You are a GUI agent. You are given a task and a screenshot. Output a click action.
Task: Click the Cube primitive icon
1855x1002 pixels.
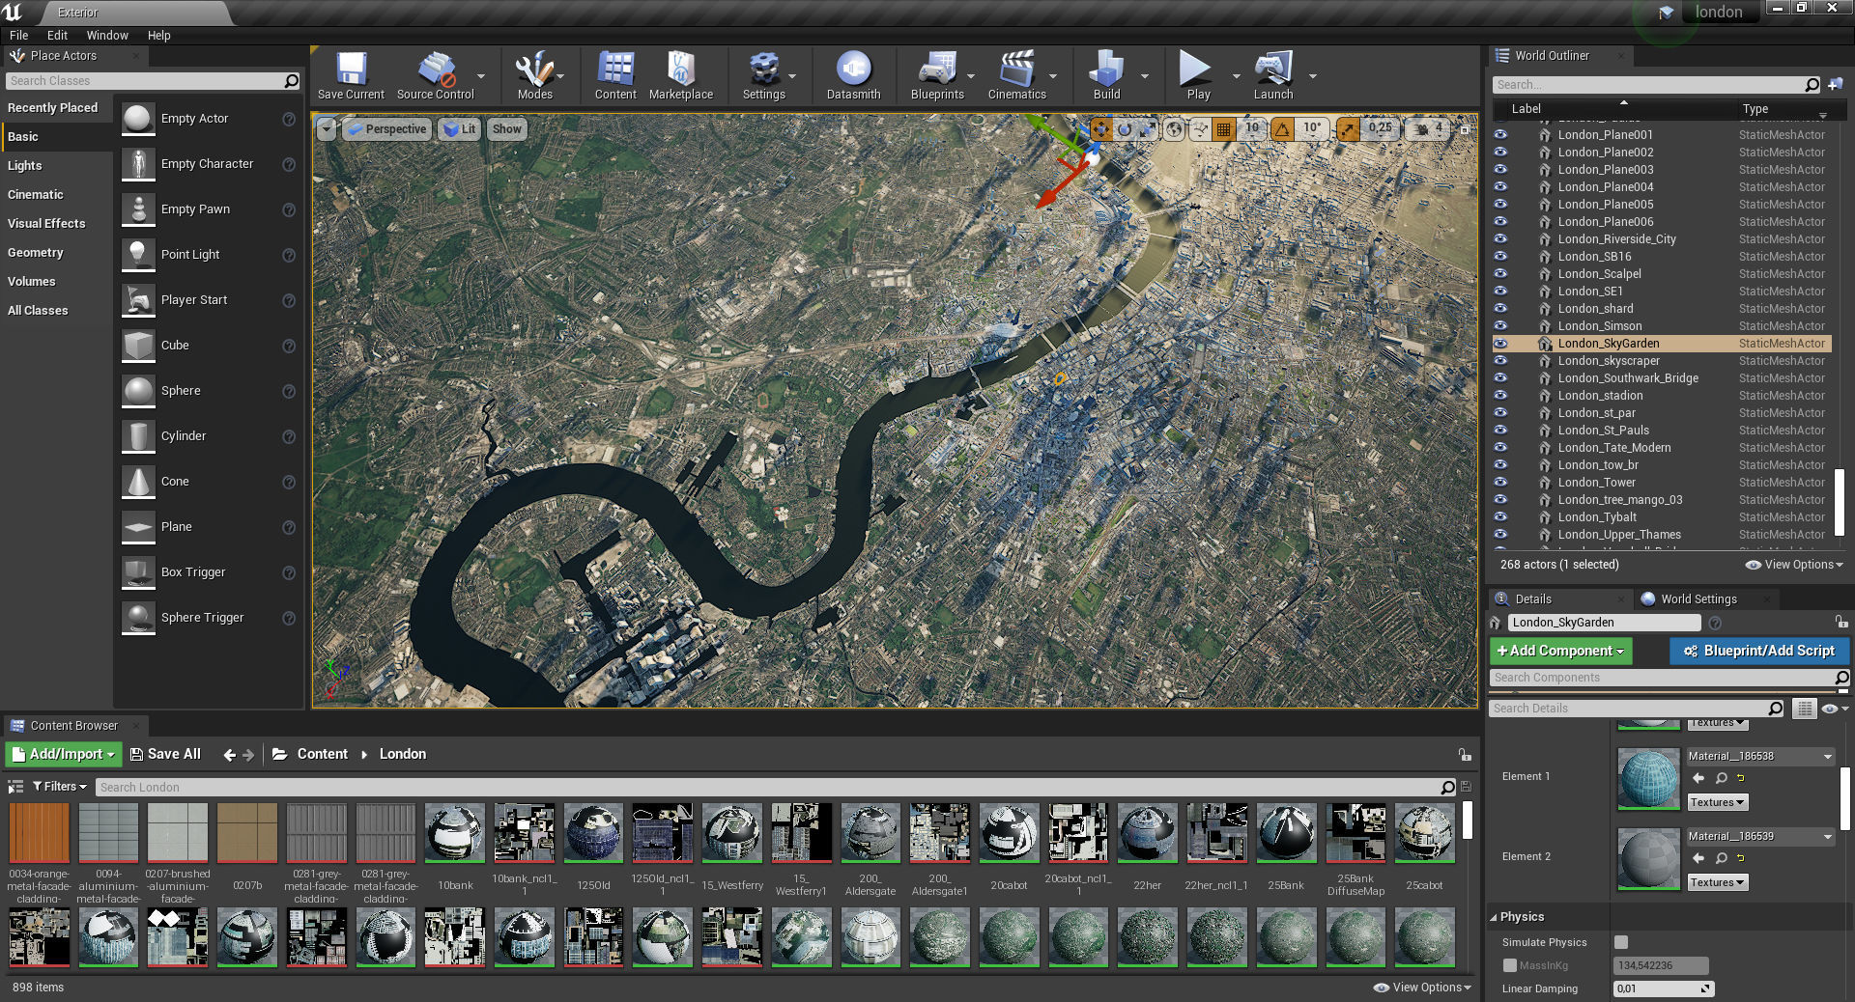coord(138,346)
